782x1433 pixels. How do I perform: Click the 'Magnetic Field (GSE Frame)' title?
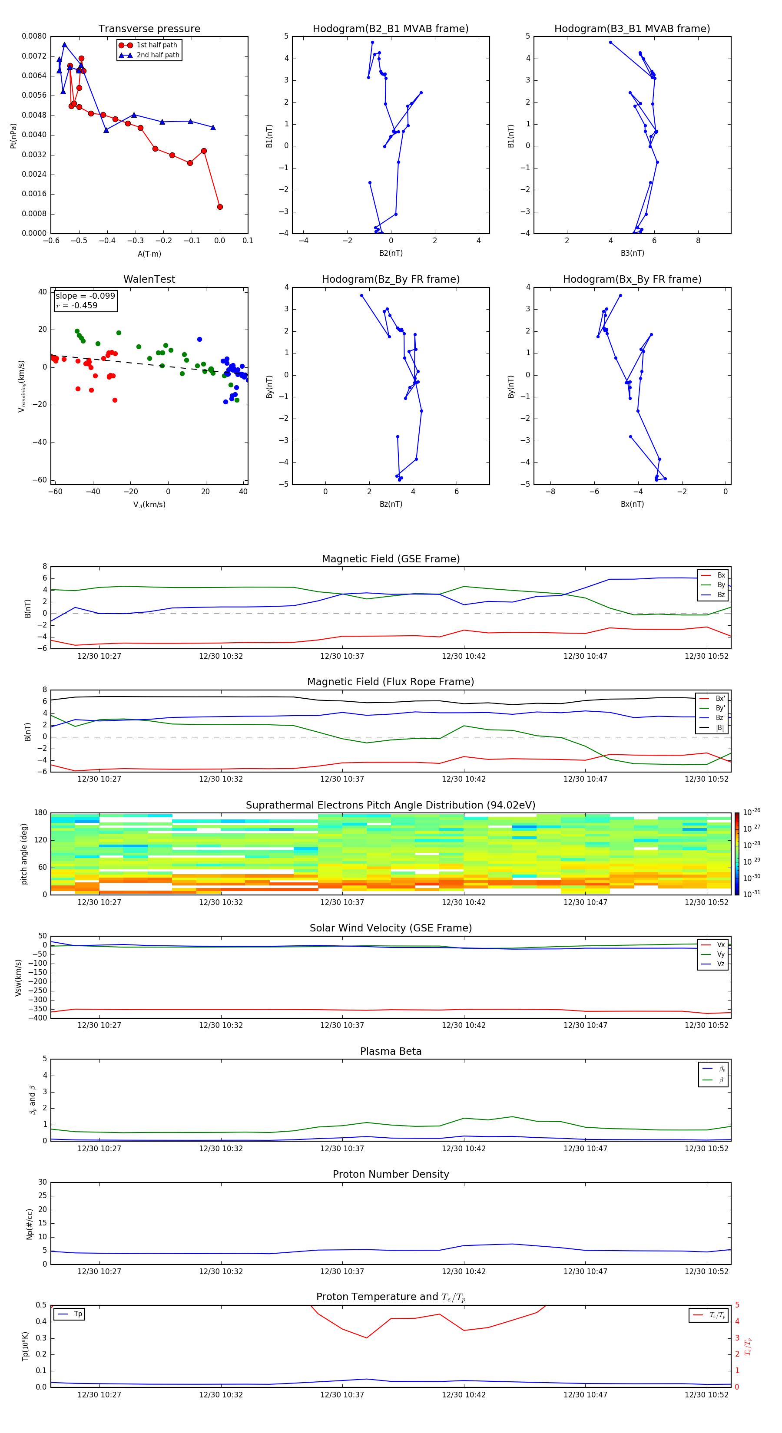[391, 559]
